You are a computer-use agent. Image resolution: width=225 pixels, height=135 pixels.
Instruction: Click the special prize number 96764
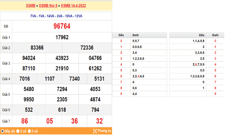pyautogui.click(x=62, y=26)
